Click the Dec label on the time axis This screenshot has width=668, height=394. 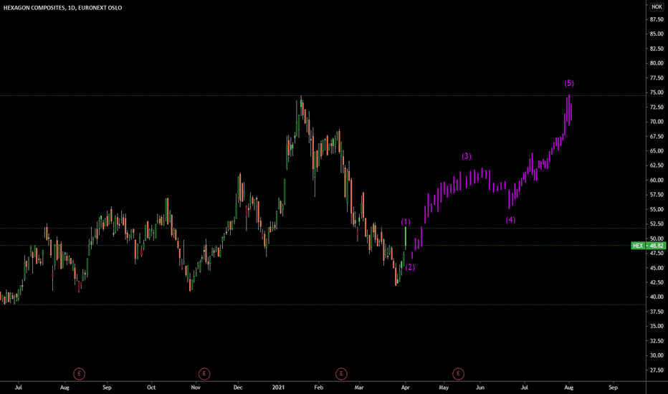tap(238, 388)
